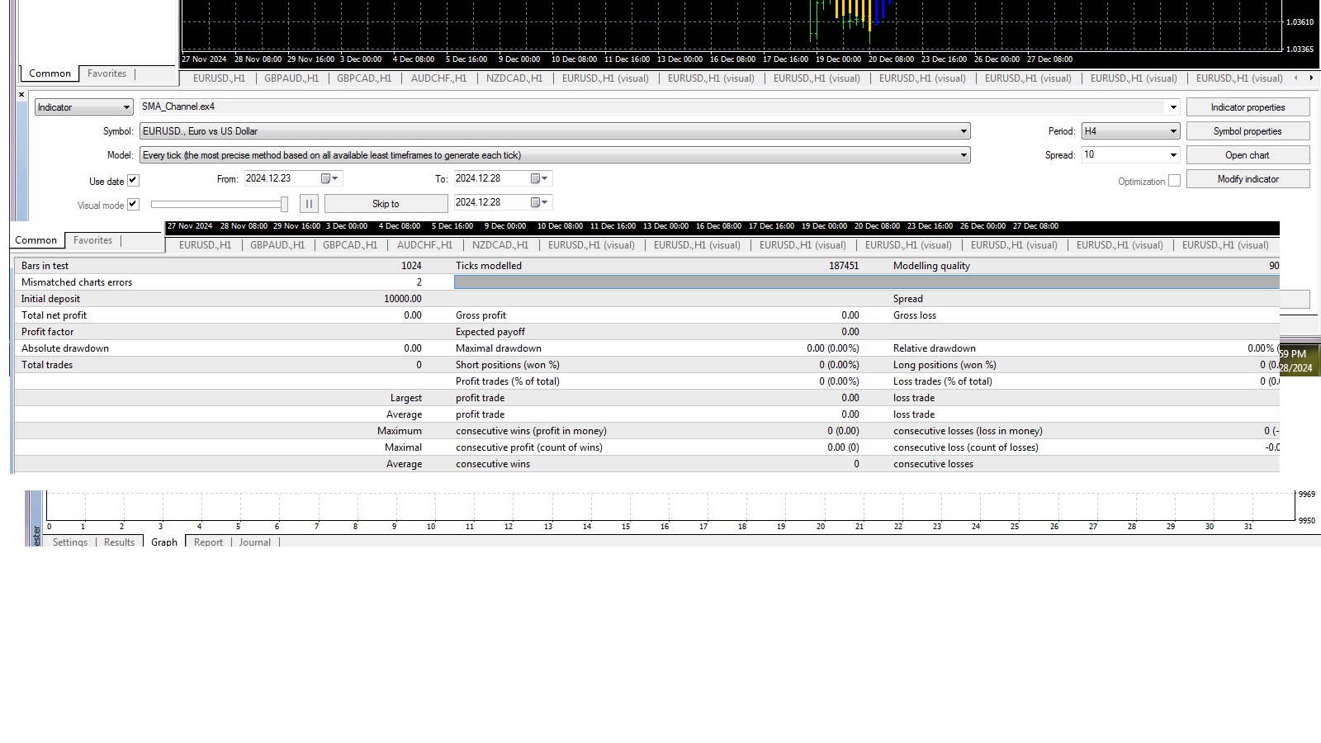This screenshot has width=1321, height=743.
Task: Toggle the Visual mode checkbox
Action: click(133, 205)
